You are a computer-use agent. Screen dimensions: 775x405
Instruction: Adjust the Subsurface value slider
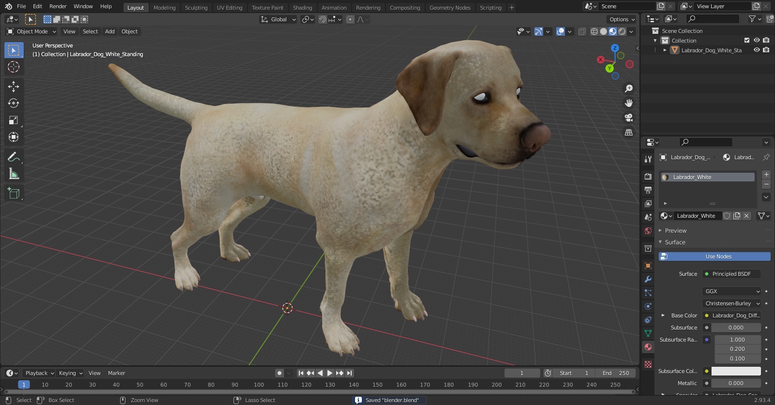pyautogui.click(x=736, y=328)
